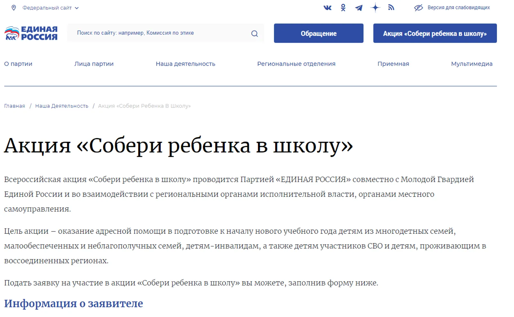The width and height of the screenshot is (514, 317).
Task: Click the four-pointed star Dzen icon
Action: (375, 8)
